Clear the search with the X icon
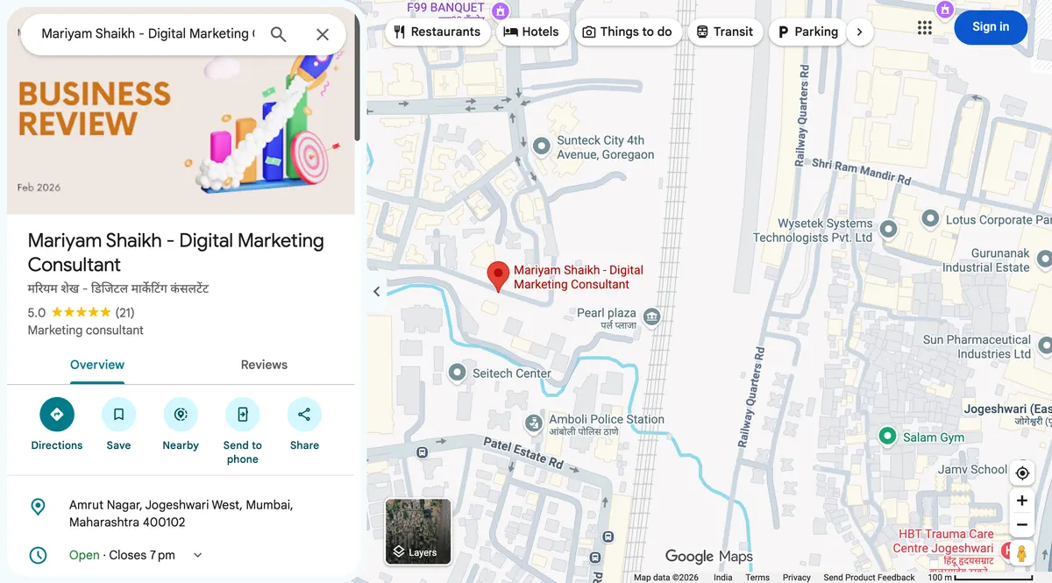The width and height of the screenshot is (1052, 583). point(323,34)
